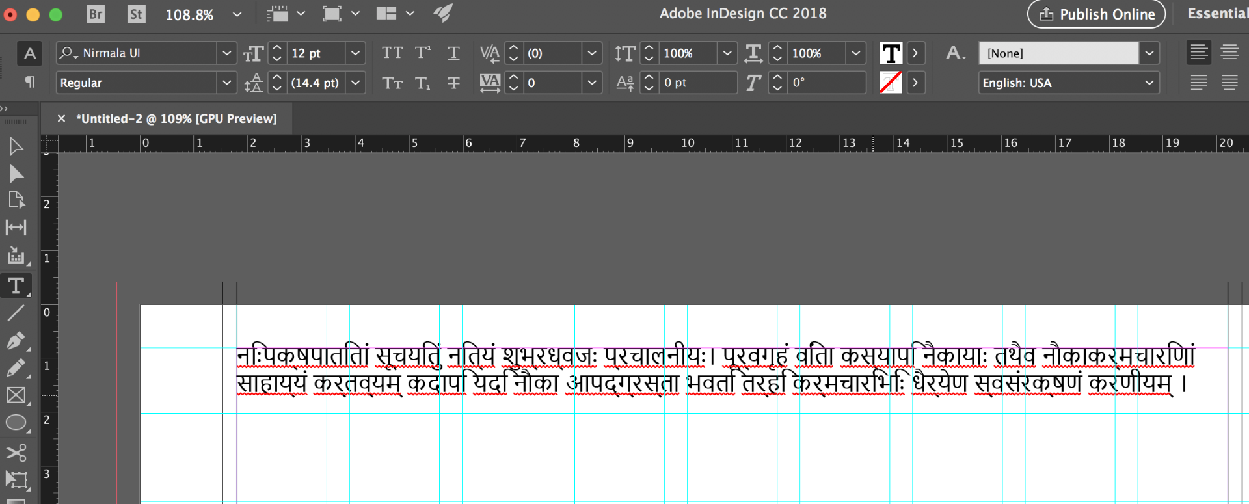Switch to Character Formatting Controls (A)
Screen dimensions: 1249x504
(30, 53)
